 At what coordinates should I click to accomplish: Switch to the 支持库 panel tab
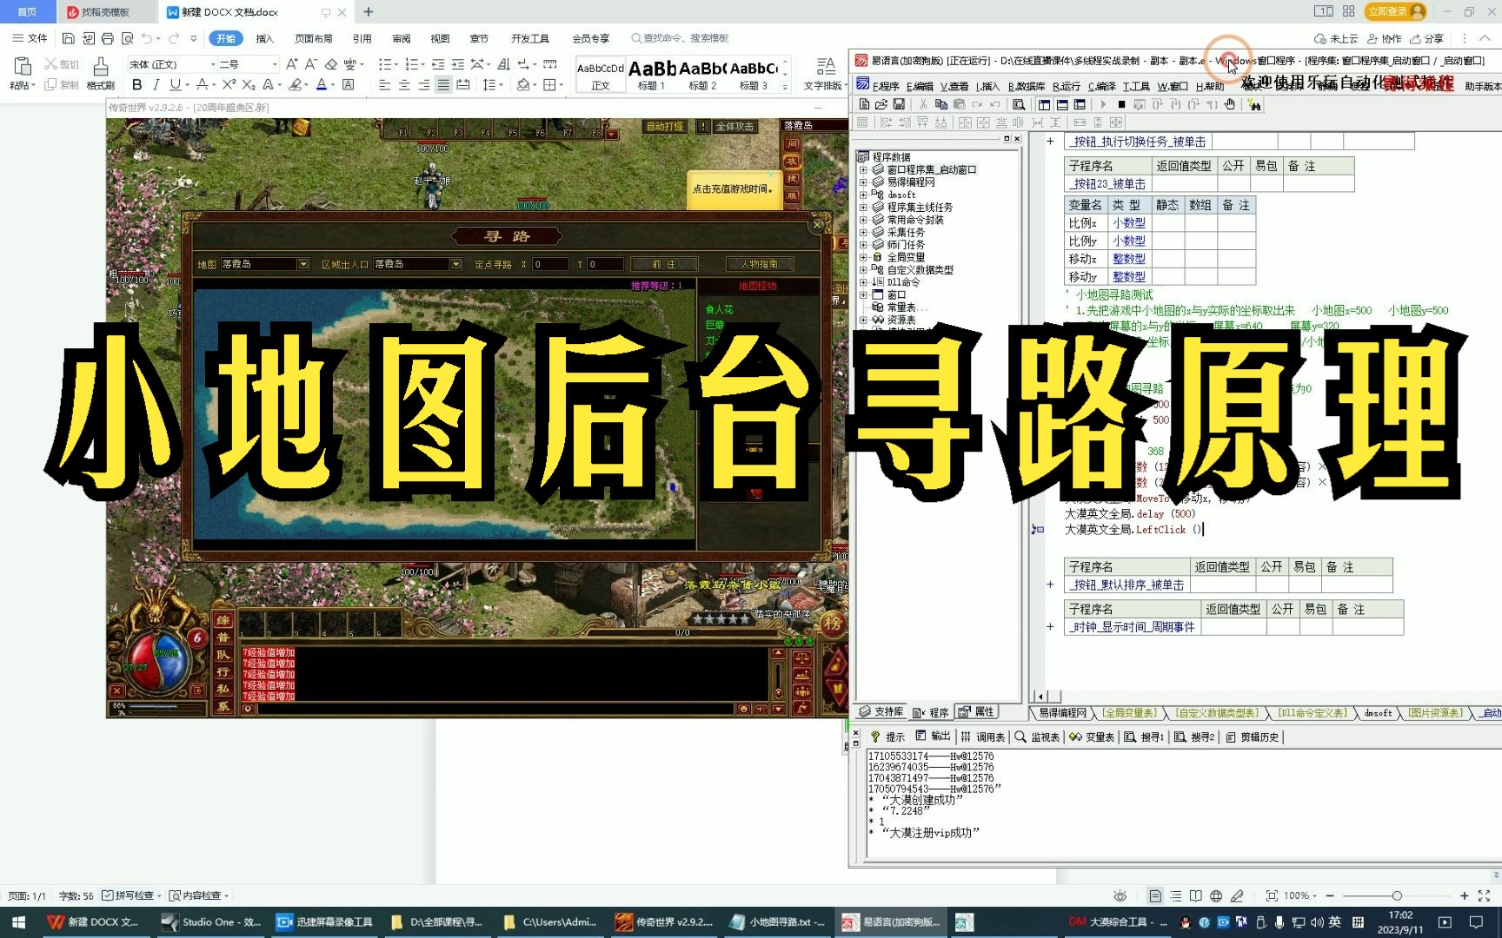(881, 712)
